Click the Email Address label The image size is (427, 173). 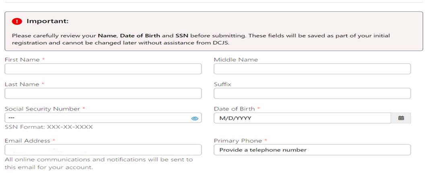pos(27,141)
